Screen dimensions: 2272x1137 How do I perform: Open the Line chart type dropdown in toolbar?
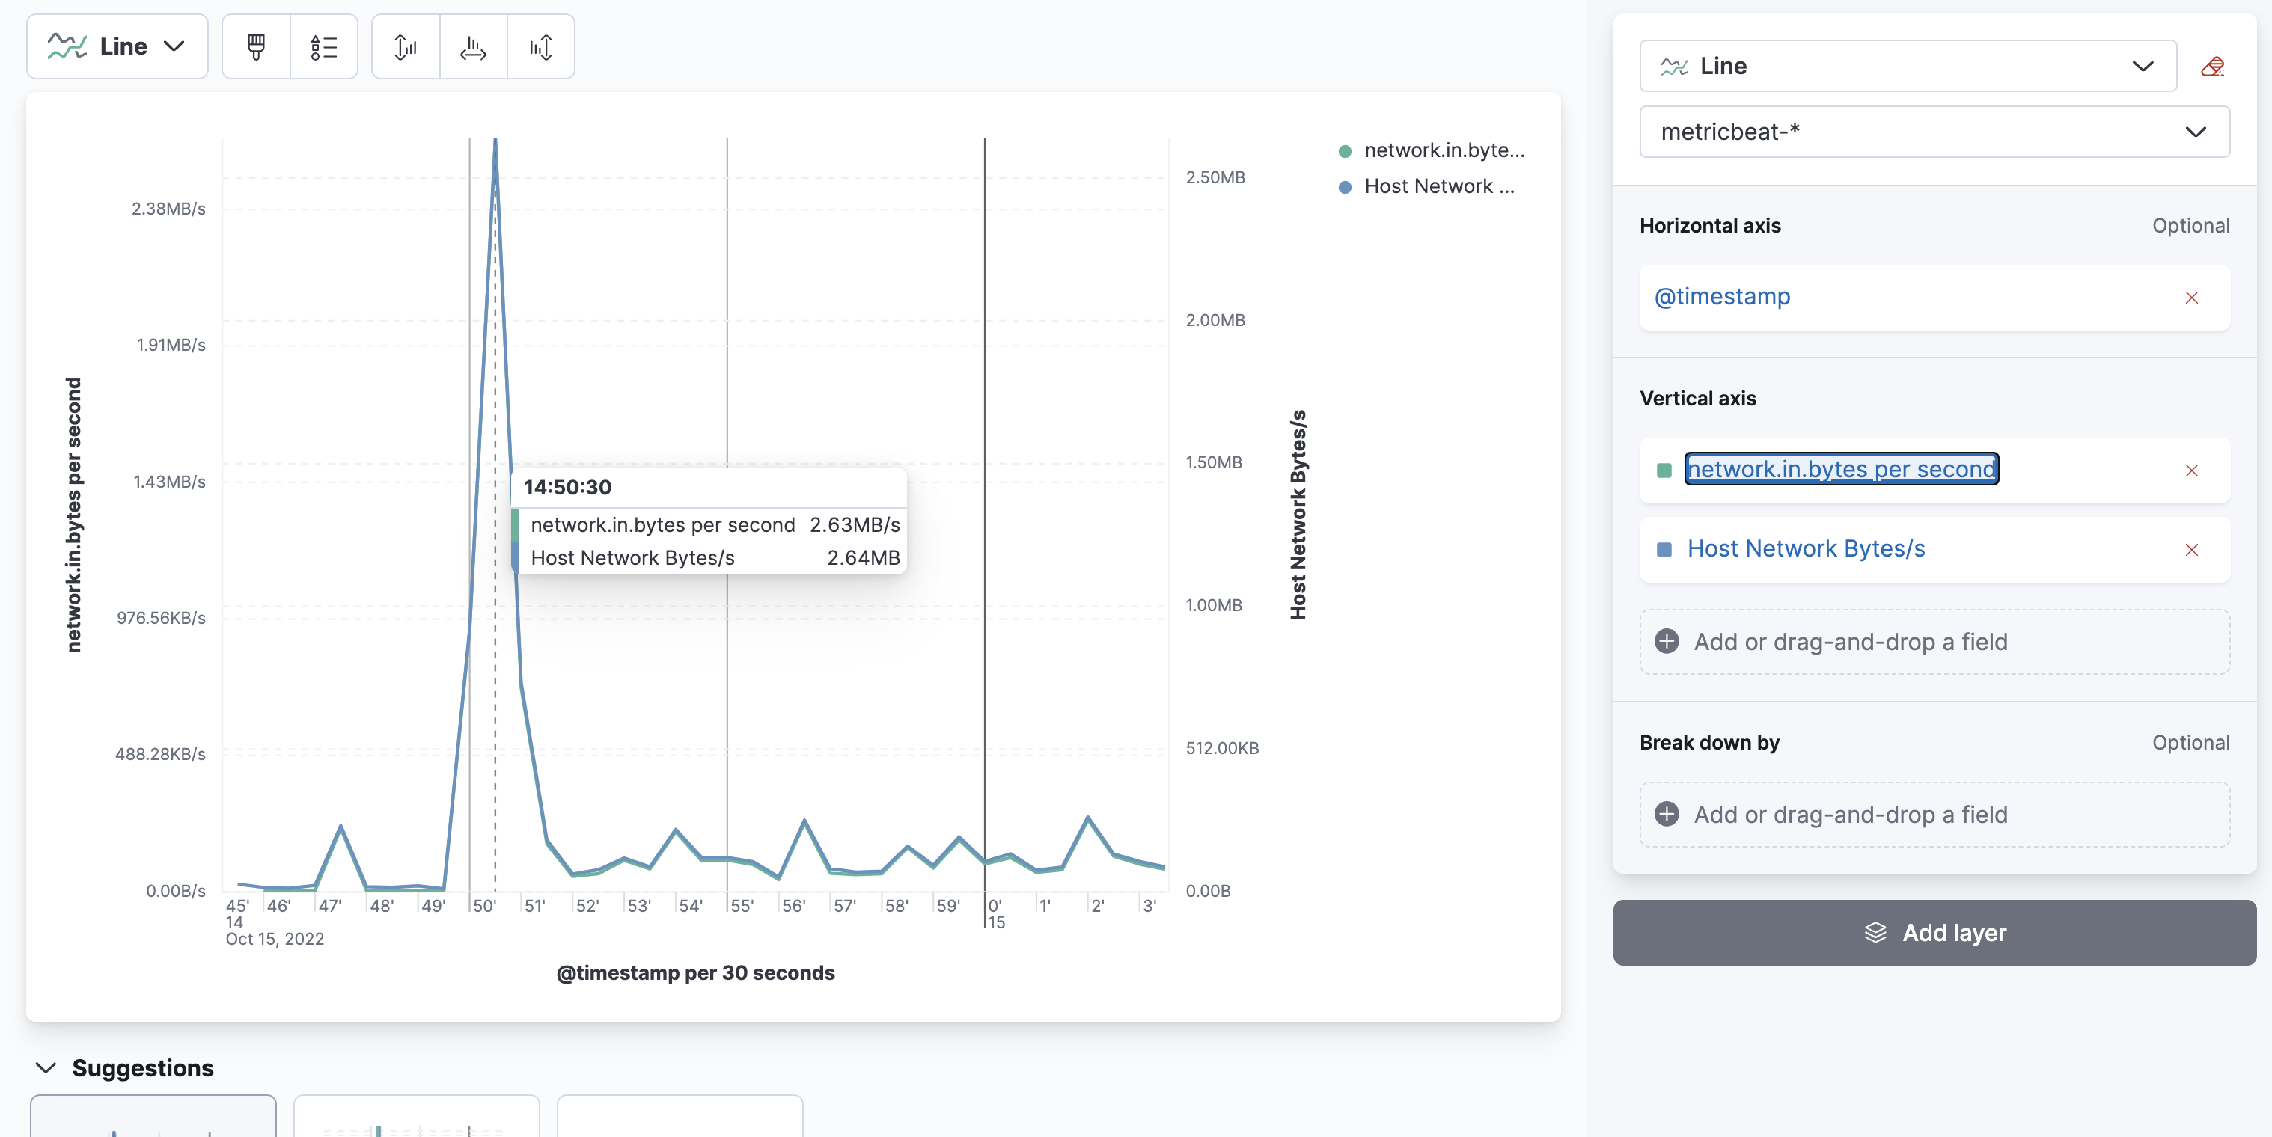pyautogui.click(x=117, y=46)
